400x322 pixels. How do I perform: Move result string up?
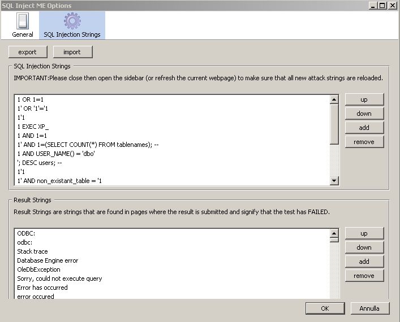364,234
